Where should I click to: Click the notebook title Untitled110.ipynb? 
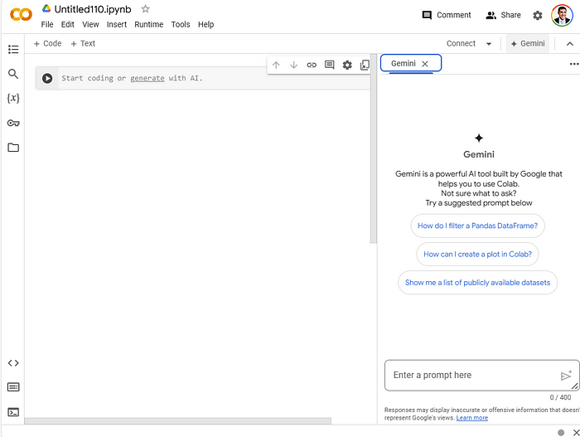[x=93, y=9]
